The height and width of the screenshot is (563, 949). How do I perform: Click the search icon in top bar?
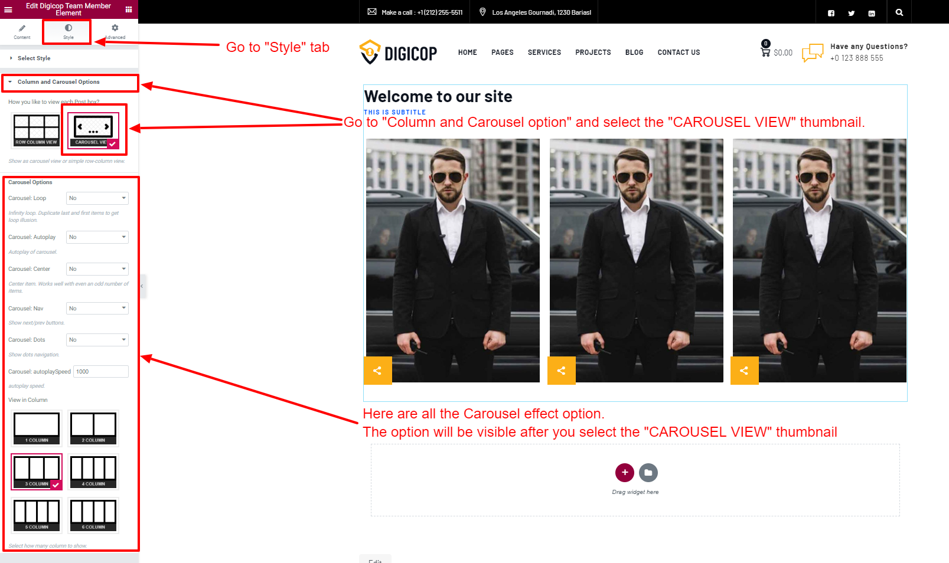(x=899, y=12)
